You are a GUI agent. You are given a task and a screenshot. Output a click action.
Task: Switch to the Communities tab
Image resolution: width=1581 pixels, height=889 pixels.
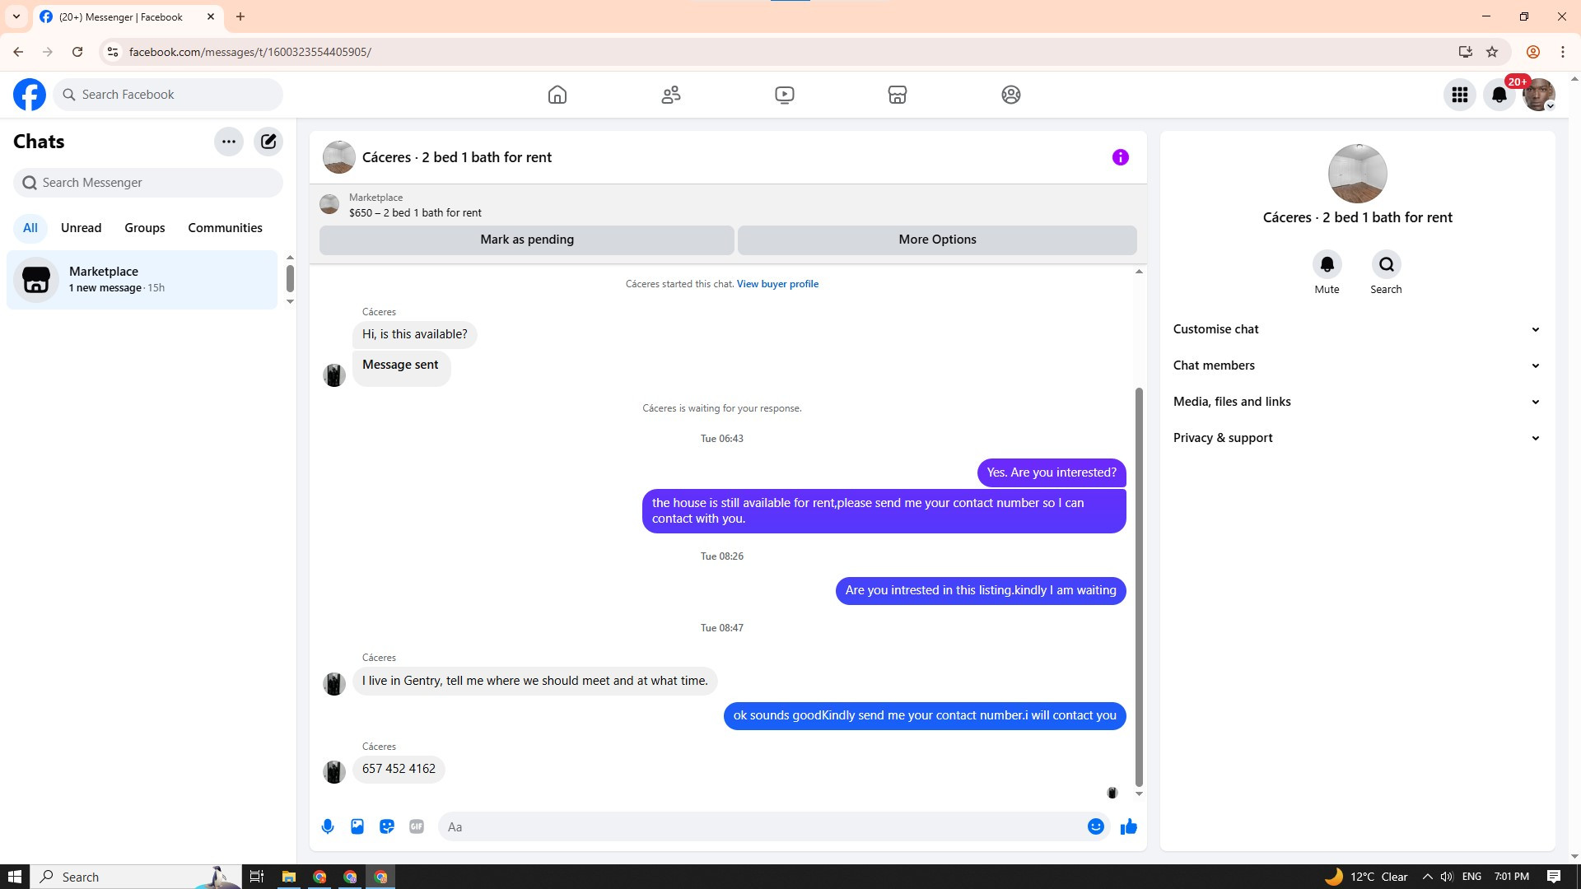click(225, 228)
